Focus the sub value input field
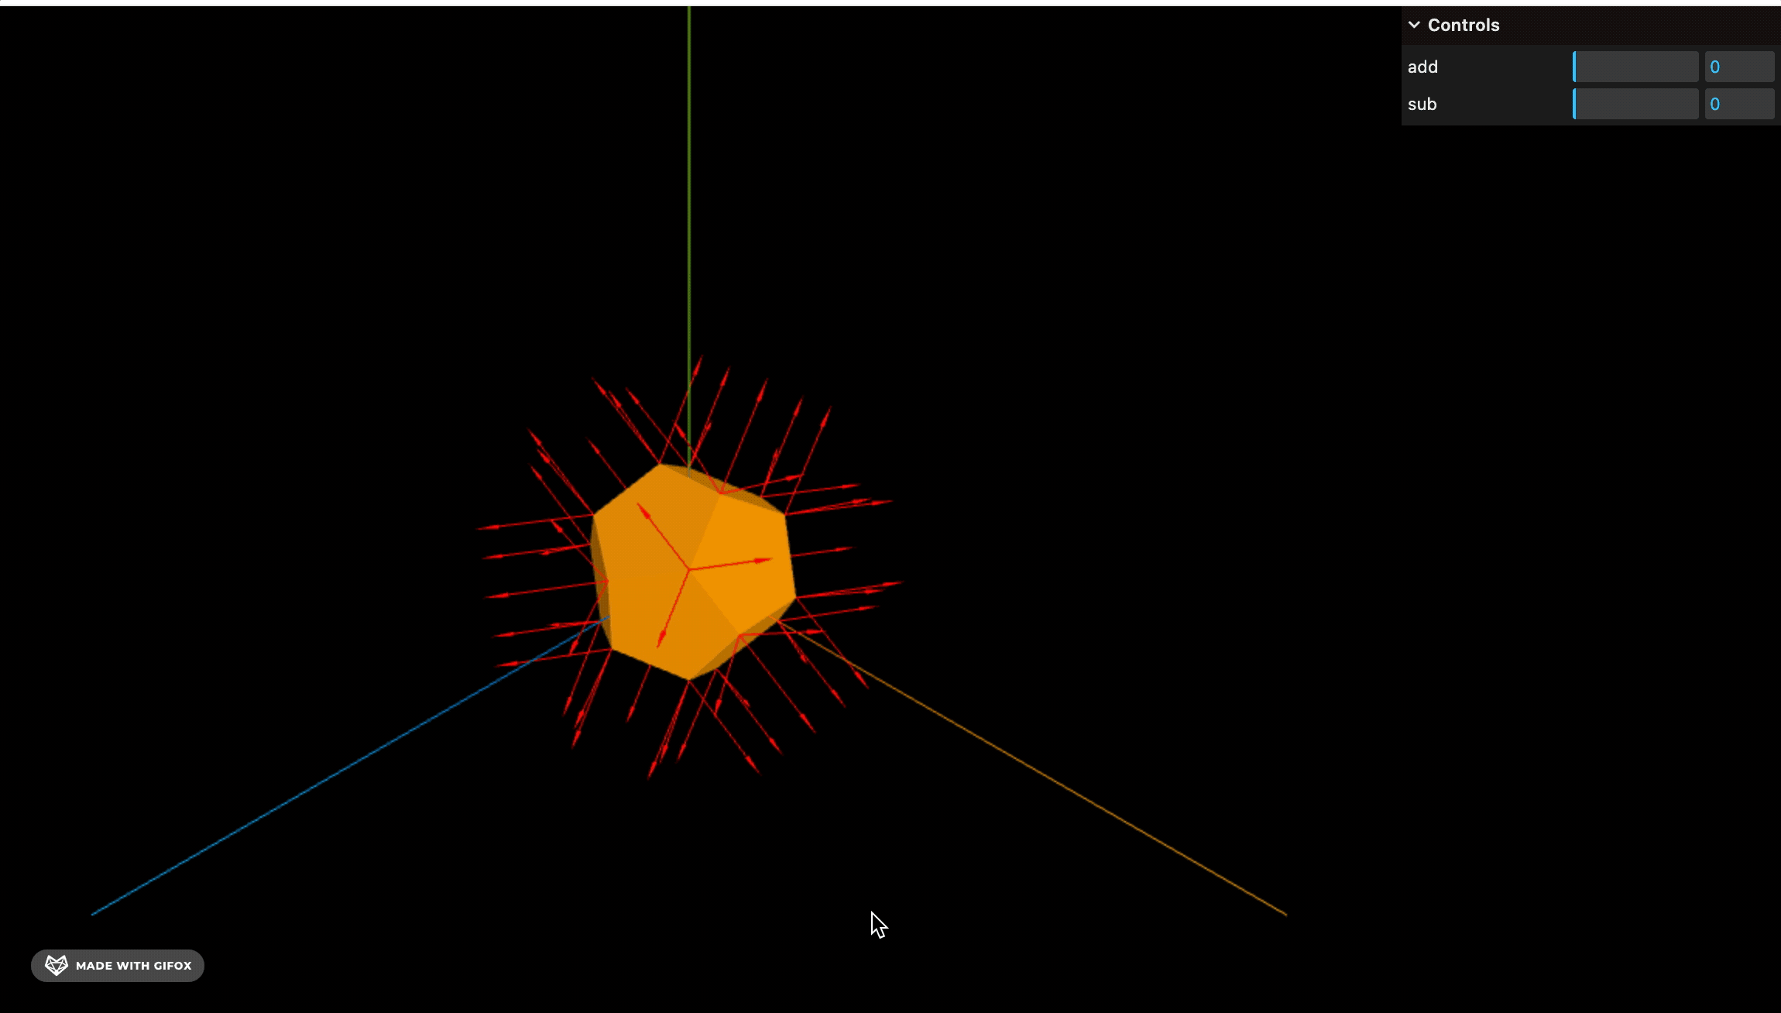This screenshot has height=1013, width=1781. click(x=1739, y=104)
